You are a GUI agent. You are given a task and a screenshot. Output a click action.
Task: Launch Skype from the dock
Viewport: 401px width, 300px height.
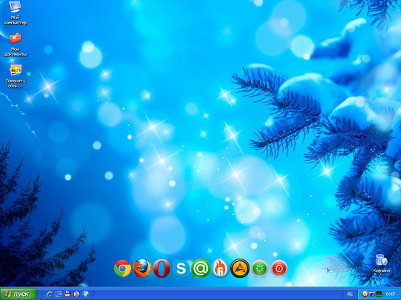pyautogui.click(x=181, y=269)
